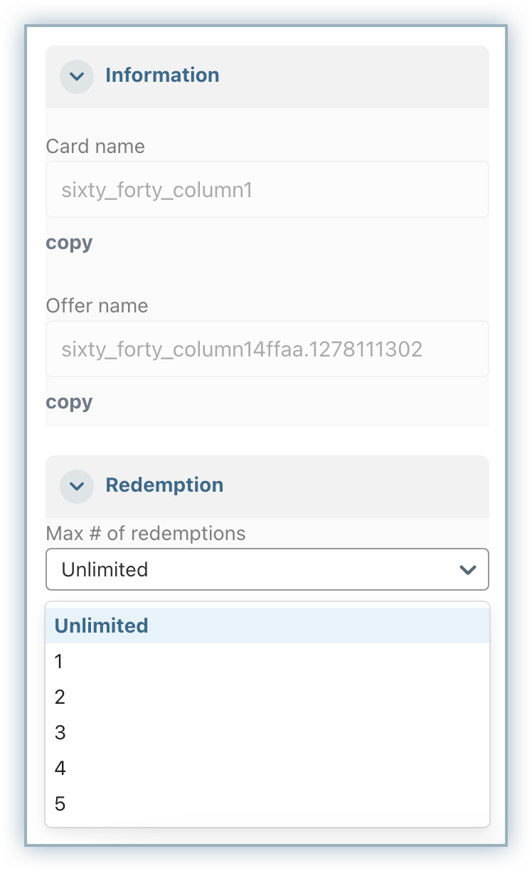Click empty area of the Information header bar

point(356,76)
